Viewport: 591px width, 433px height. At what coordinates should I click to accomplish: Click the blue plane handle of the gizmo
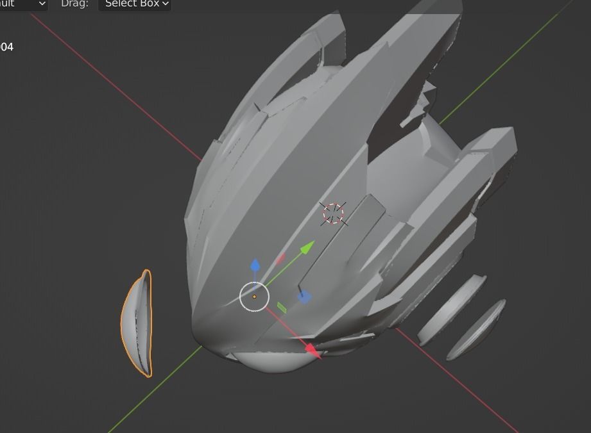[x=304, y=297]
